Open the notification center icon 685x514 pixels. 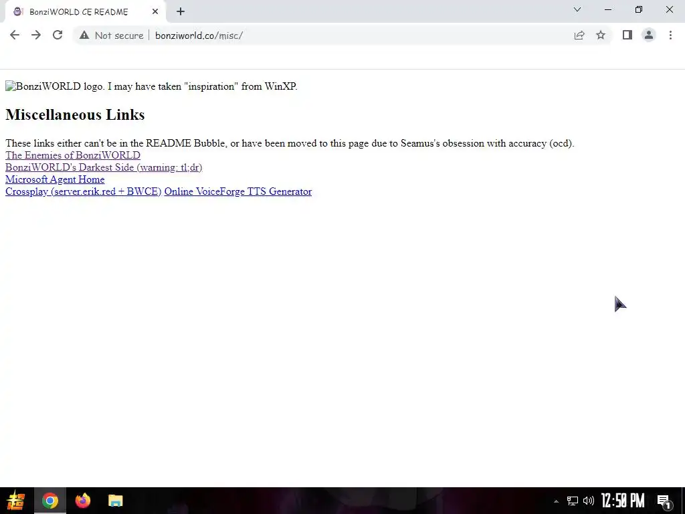coord(664,501)
